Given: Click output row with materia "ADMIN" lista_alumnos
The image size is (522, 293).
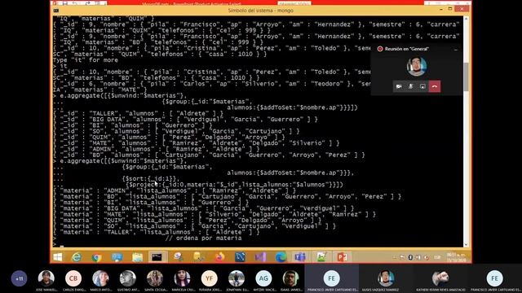Looking at the screenshot, I should pos(175,190).
